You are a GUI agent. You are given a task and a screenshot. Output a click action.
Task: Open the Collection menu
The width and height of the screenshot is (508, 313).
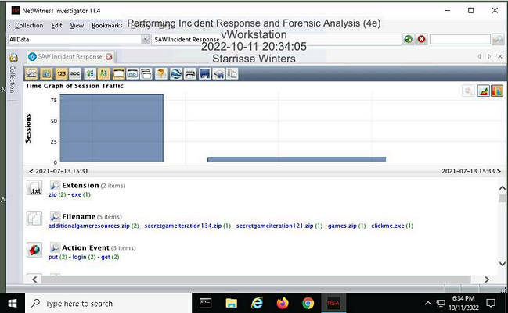click(x=29, y=25)
